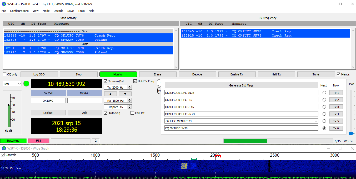This screenshot has width=356, height=179.
Task: Enable the Call 1st checkbox
Action: click(x=132, y=113)
